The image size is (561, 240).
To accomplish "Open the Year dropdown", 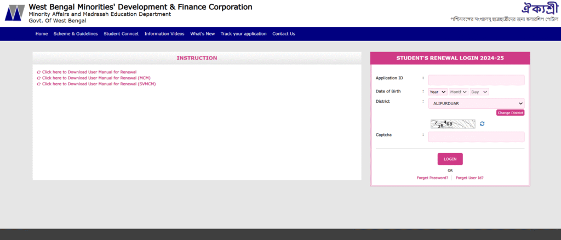I will coord(438,92).
